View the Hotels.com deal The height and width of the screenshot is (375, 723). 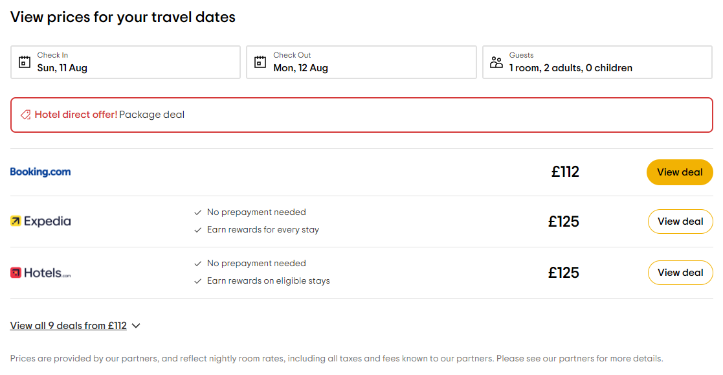680,273
